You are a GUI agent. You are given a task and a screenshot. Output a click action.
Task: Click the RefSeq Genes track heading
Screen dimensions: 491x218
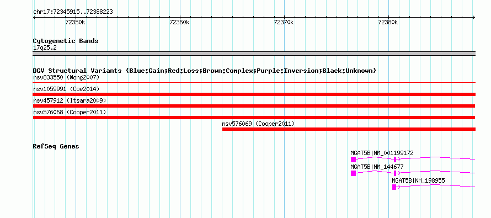(x=56, y=146)
